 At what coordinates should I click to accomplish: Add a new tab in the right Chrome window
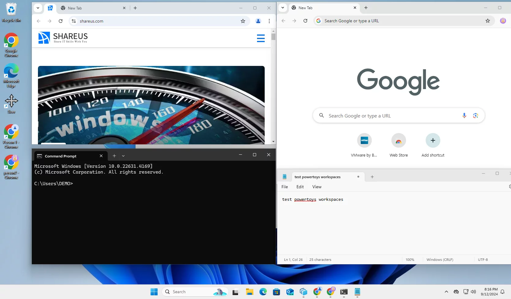(366, 8)
